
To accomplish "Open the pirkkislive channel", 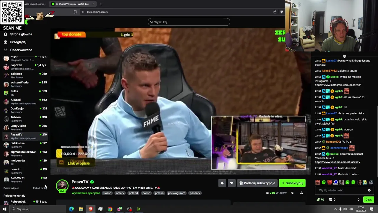I will pyautogui.click(x=25, y=145).
